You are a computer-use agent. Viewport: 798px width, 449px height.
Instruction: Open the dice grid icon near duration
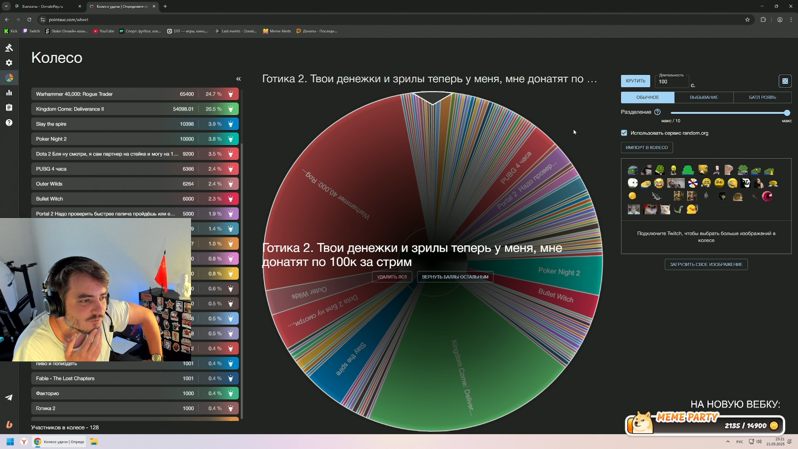785,81
